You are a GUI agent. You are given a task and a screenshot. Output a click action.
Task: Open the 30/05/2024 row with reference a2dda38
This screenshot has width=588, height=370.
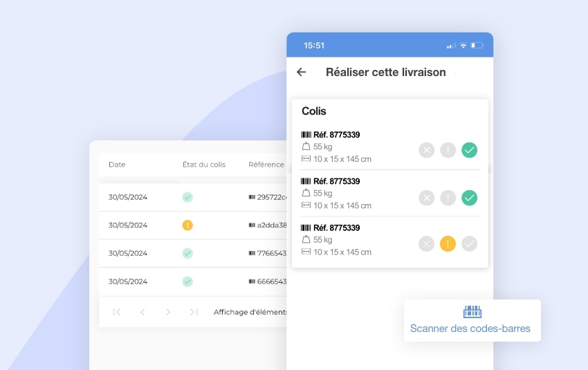pyautogui.click(x=128, y=225)
